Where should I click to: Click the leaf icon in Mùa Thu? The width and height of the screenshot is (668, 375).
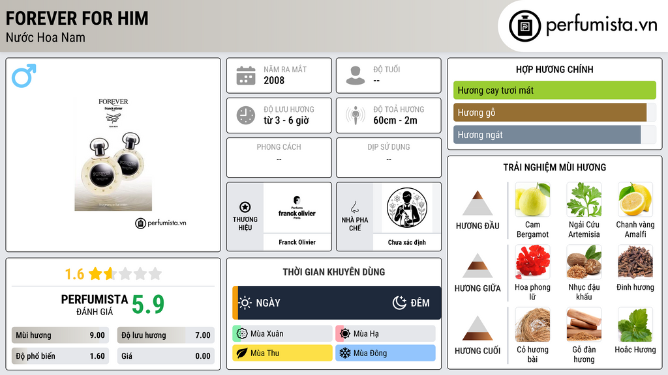pos(242,353)
